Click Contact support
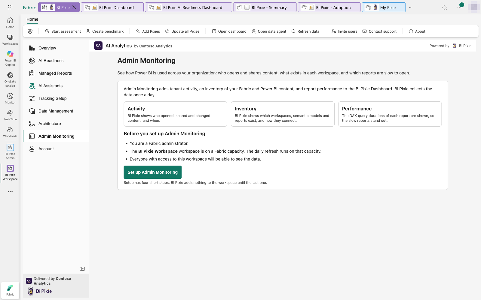Screen dimensions: 481x300 379,31
